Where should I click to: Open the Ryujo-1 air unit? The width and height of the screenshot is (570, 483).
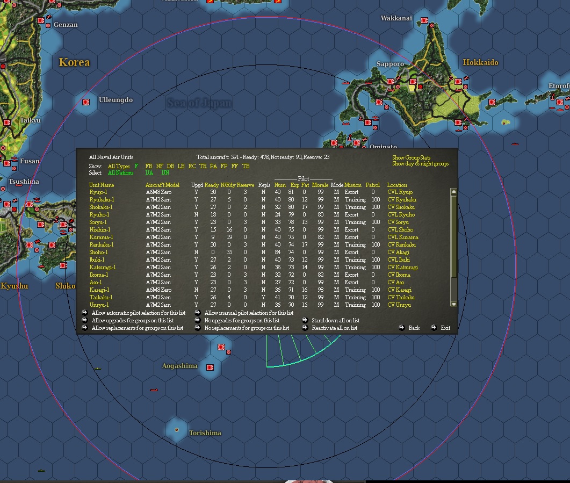point(98,192)
